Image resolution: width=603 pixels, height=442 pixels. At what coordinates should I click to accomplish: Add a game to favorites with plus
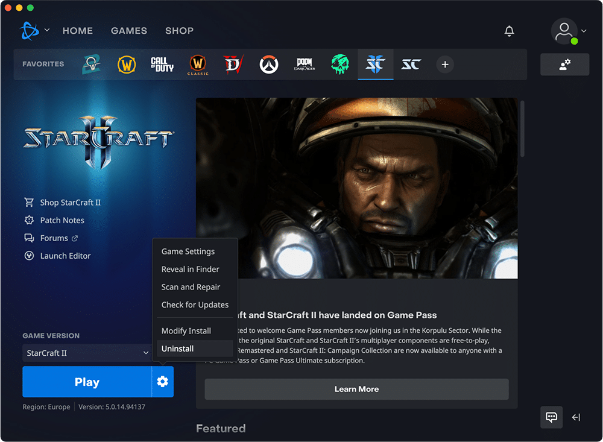pos(445,65)
